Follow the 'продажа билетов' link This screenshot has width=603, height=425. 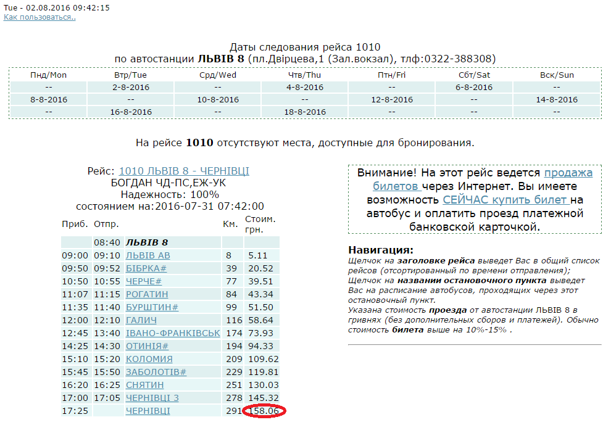coord(482,179)
